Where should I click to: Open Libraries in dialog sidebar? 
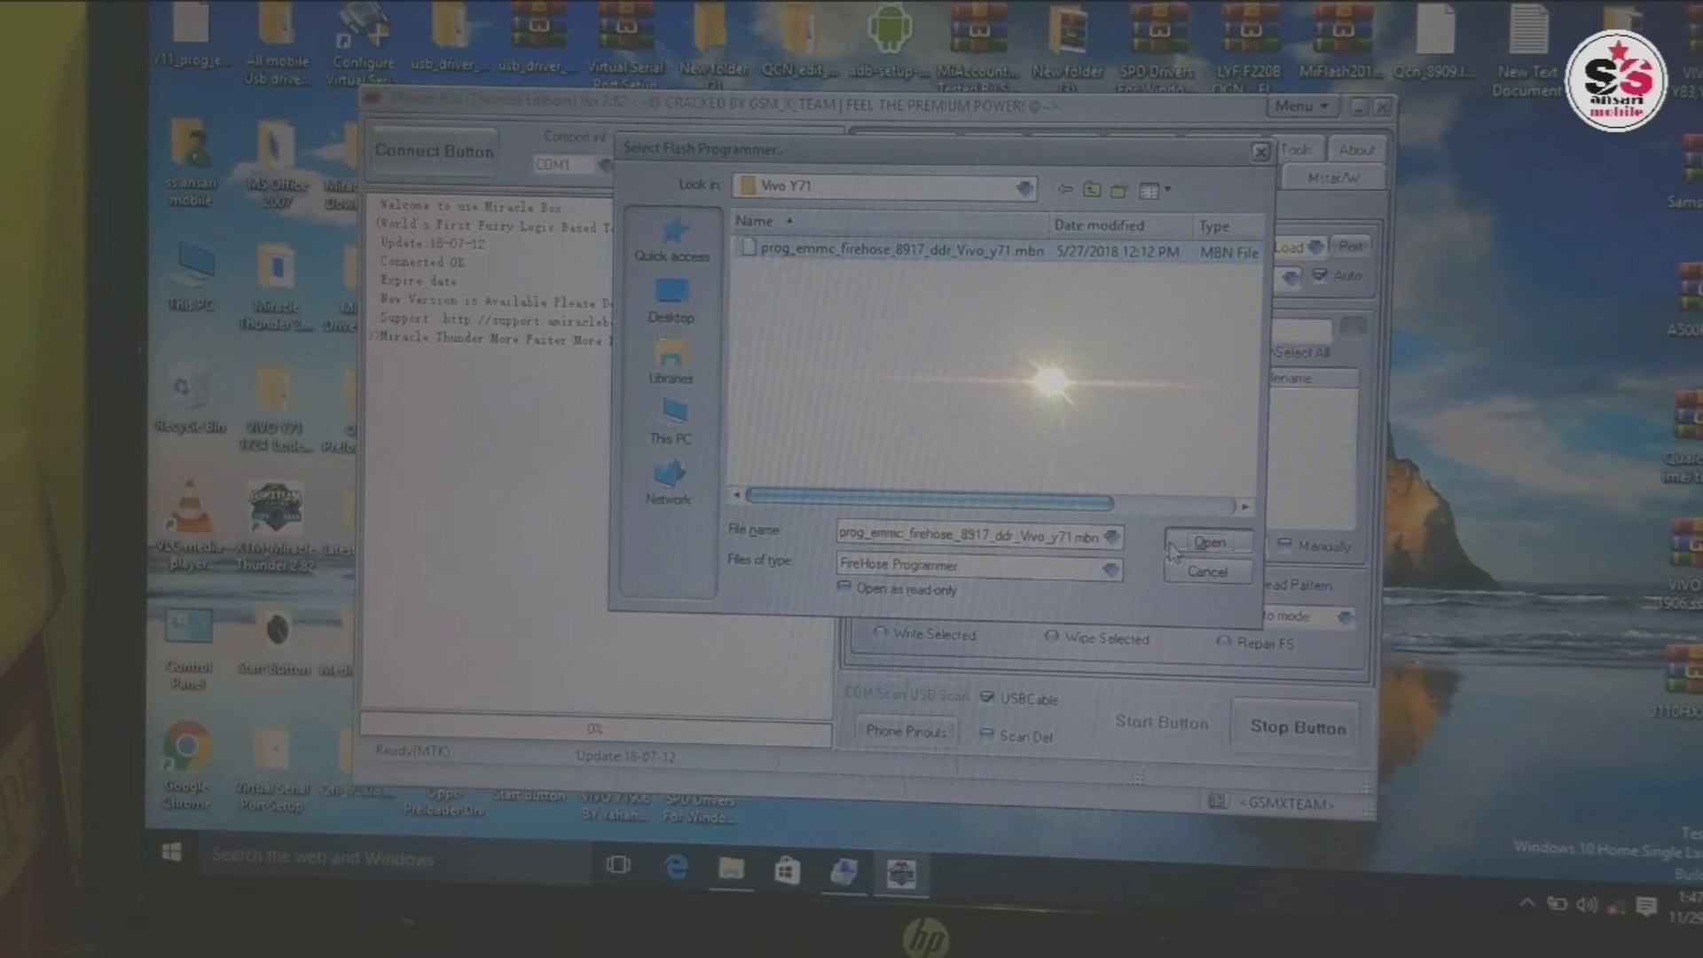[671, 362]
